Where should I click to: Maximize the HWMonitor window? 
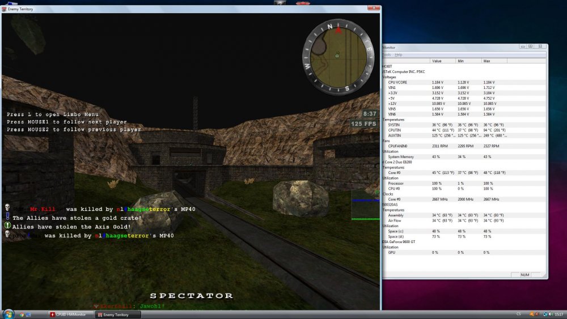[531, 46]
